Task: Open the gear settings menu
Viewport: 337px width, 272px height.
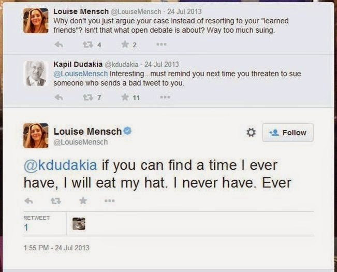Action: (251, 133)
